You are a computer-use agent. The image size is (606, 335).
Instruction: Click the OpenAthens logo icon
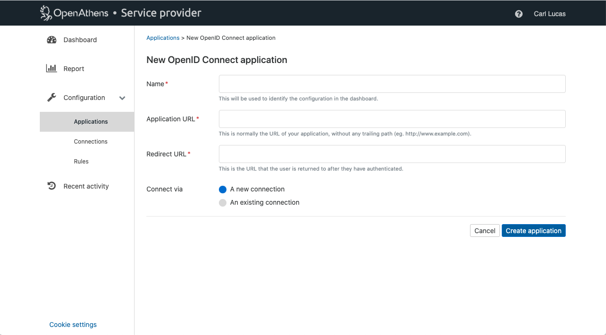point(46,13)
